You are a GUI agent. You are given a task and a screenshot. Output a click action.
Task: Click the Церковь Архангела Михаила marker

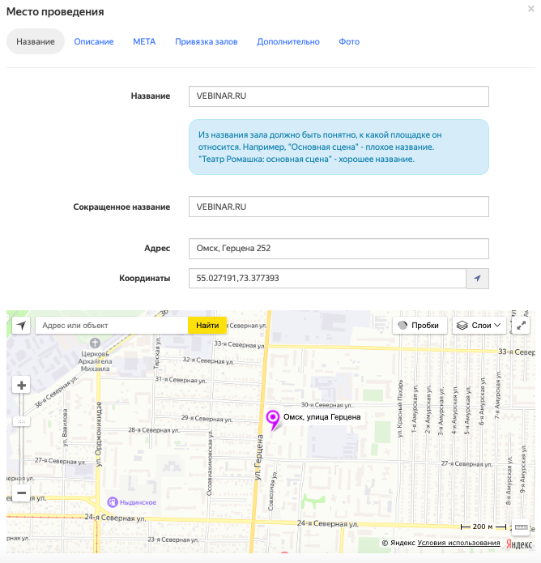[x=95, y=343]
